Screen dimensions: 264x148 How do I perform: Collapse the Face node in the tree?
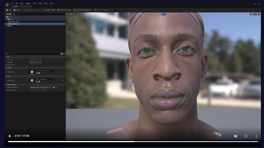click(x=7, y=19)
